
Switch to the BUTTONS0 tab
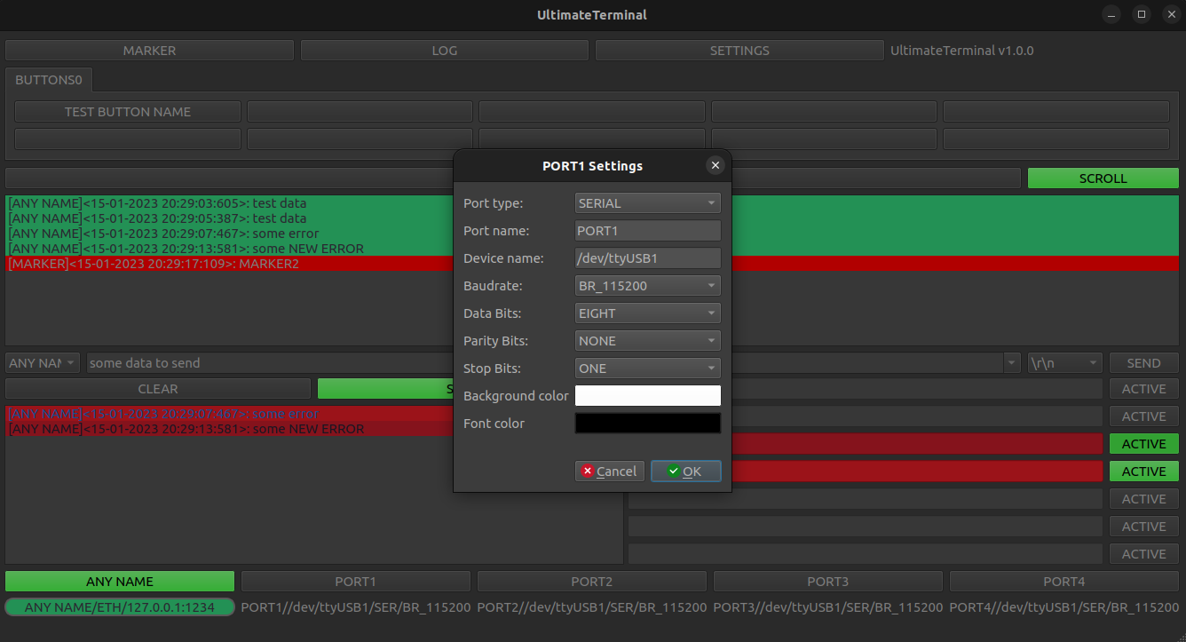[49, 79]
